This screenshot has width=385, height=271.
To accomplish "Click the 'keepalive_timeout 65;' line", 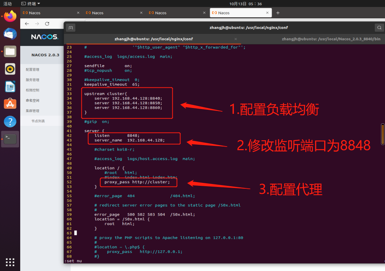I will point(112,84).
